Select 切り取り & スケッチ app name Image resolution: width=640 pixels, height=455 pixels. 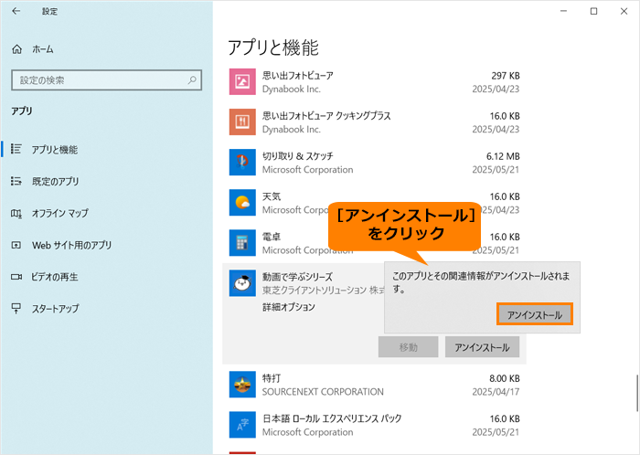point(297,156)
